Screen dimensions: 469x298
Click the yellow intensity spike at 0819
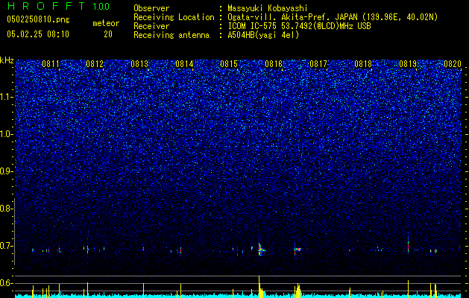pos(408,289)
